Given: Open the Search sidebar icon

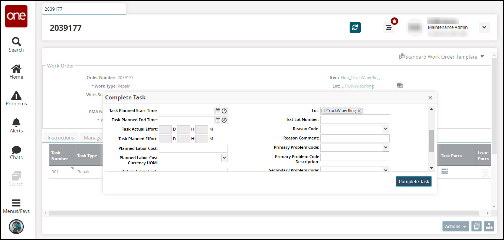Looking at the screenshot, I should (16, 45).
